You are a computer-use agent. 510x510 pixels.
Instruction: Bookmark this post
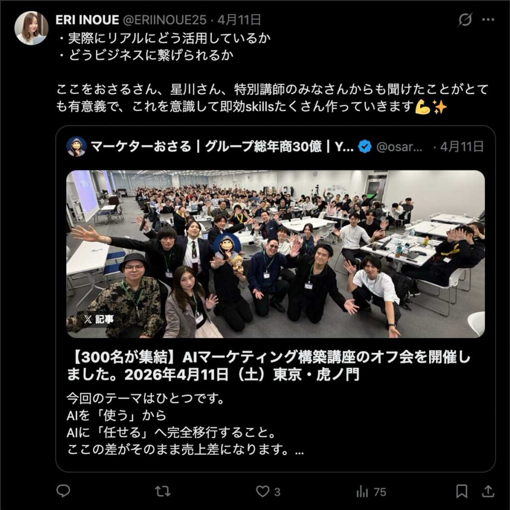(x=462, y=492)
